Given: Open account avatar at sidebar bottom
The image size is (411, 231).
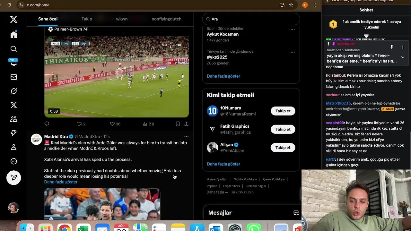Looking at the screenshot, I should (13, 208).
